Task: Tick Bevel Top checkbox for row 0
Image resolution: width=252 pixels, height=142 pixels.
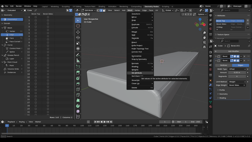Action: tap(36, 17)
